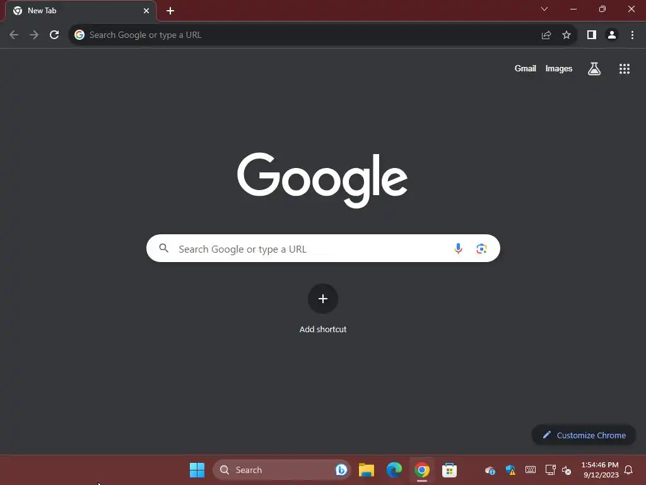Click the browser back arrow

click(x=14, y=35)
